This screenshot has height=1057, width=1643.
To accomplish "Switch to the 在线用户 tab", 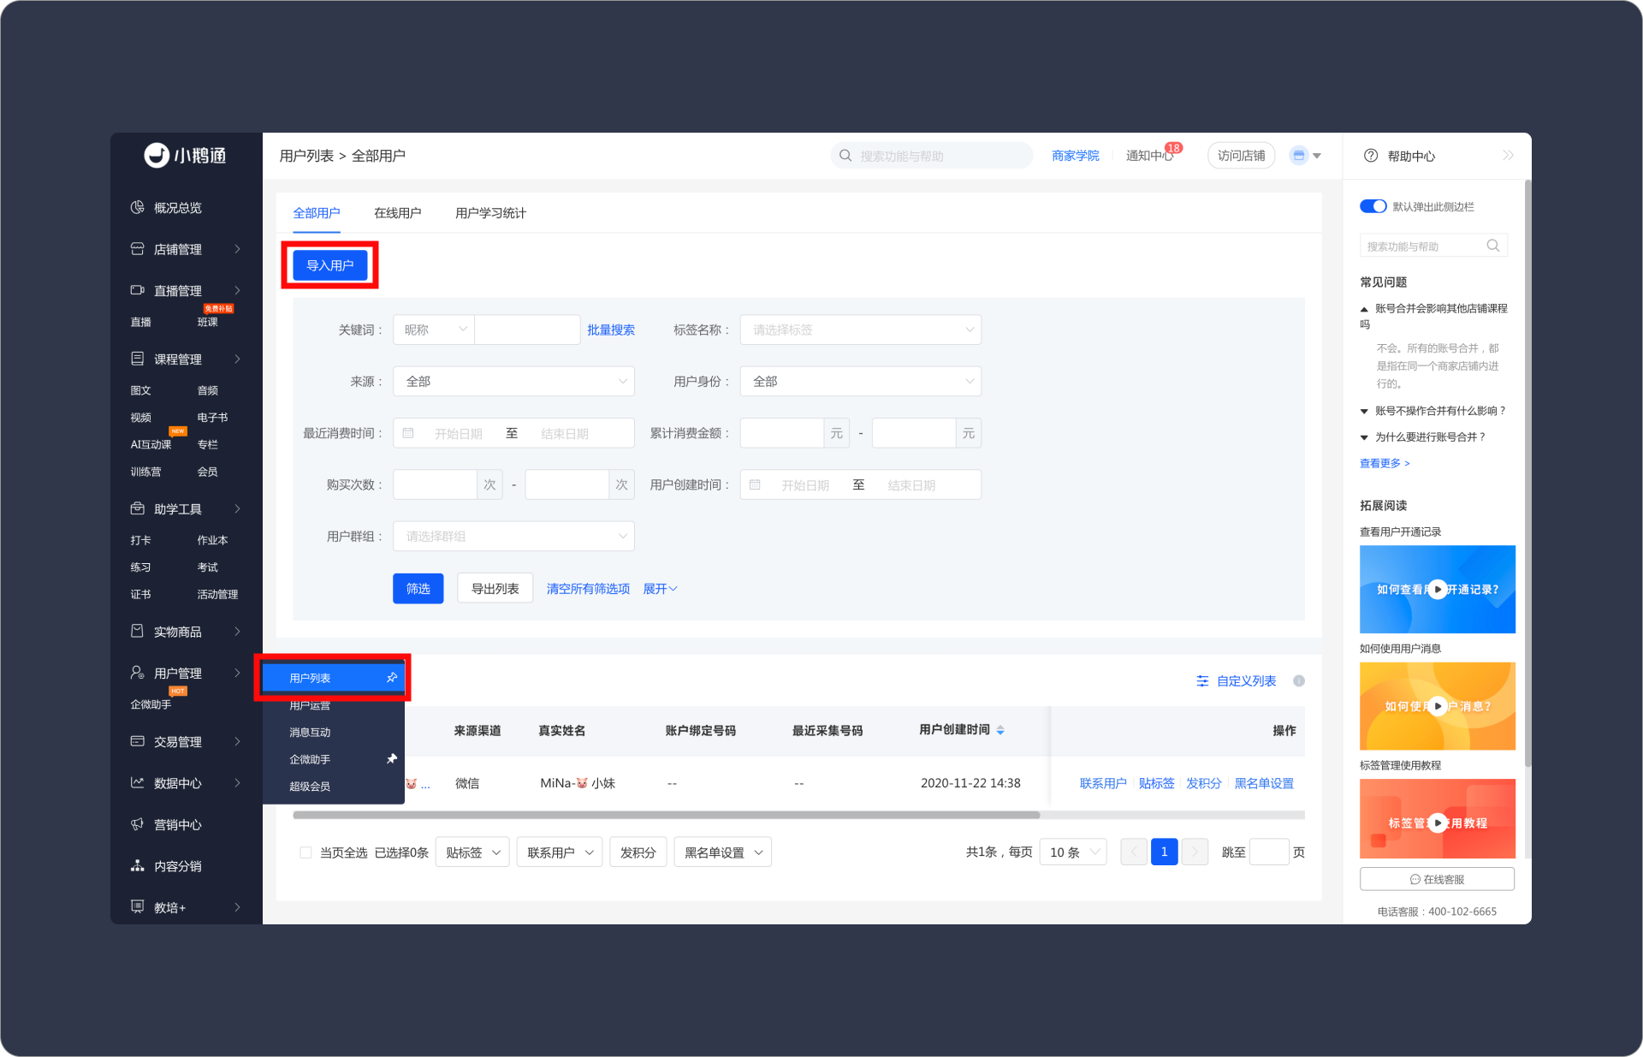I will [x=397, y=213].
